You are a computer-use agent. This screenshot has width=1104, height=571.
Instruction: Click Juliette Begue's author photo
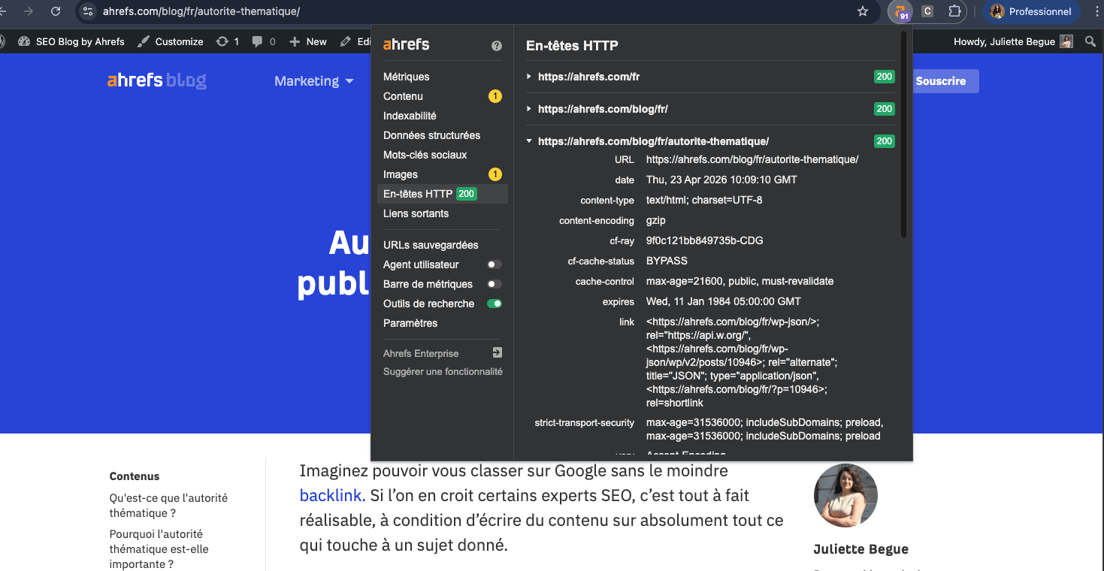tap(845, 495)
